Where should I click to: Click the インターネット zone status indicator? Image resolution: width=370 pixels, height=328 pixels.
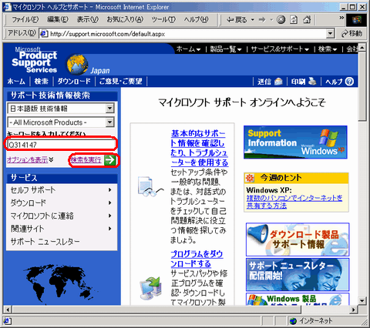[311, 321]
